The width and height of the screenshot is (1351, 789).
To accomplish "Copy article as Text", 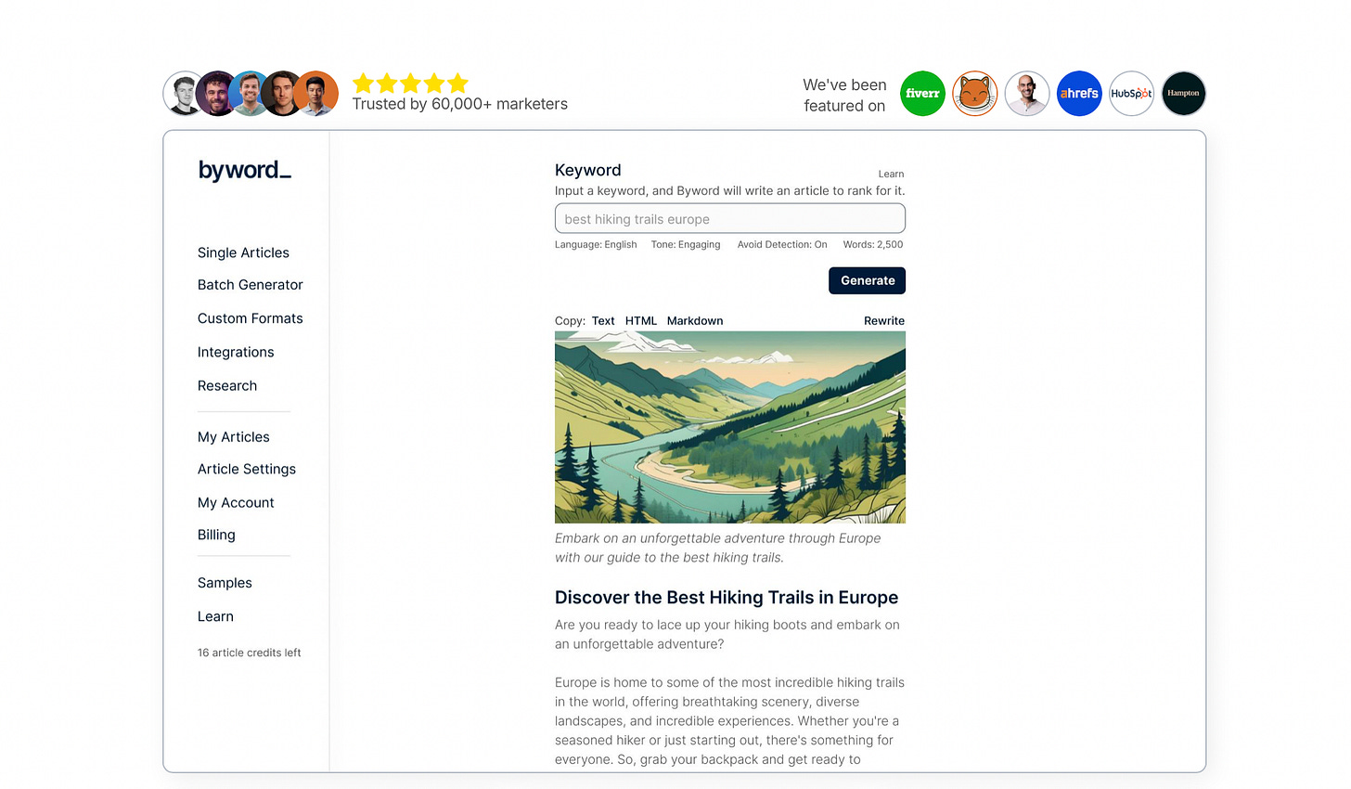I will pos(603,321).
